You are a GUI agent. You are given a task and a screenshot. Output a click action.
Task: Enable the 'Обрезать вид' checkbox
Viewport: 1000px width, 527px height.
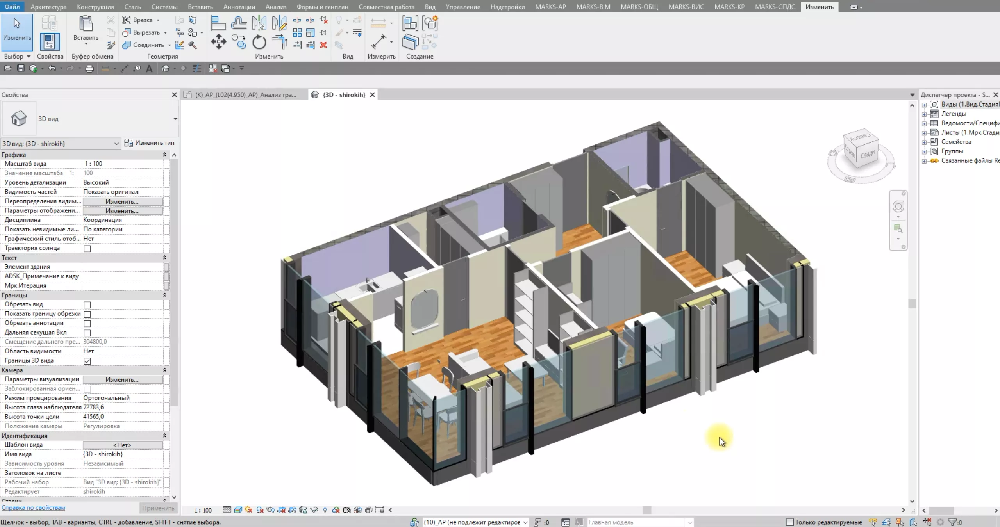click(x=87, y=305)
